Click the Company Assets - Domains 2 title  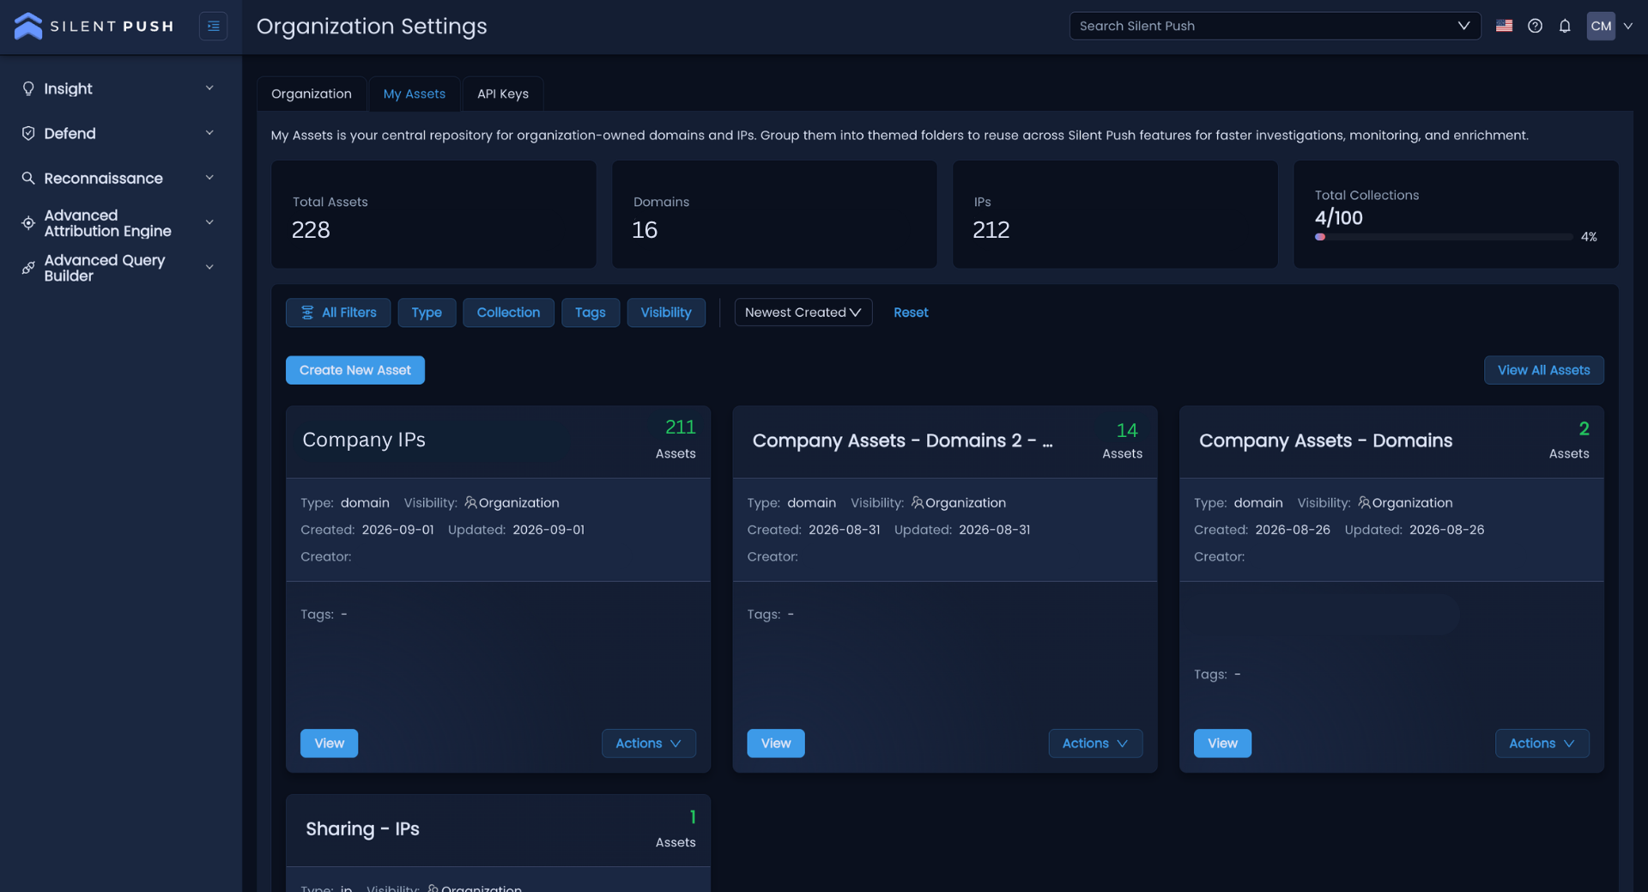(902, 440)
